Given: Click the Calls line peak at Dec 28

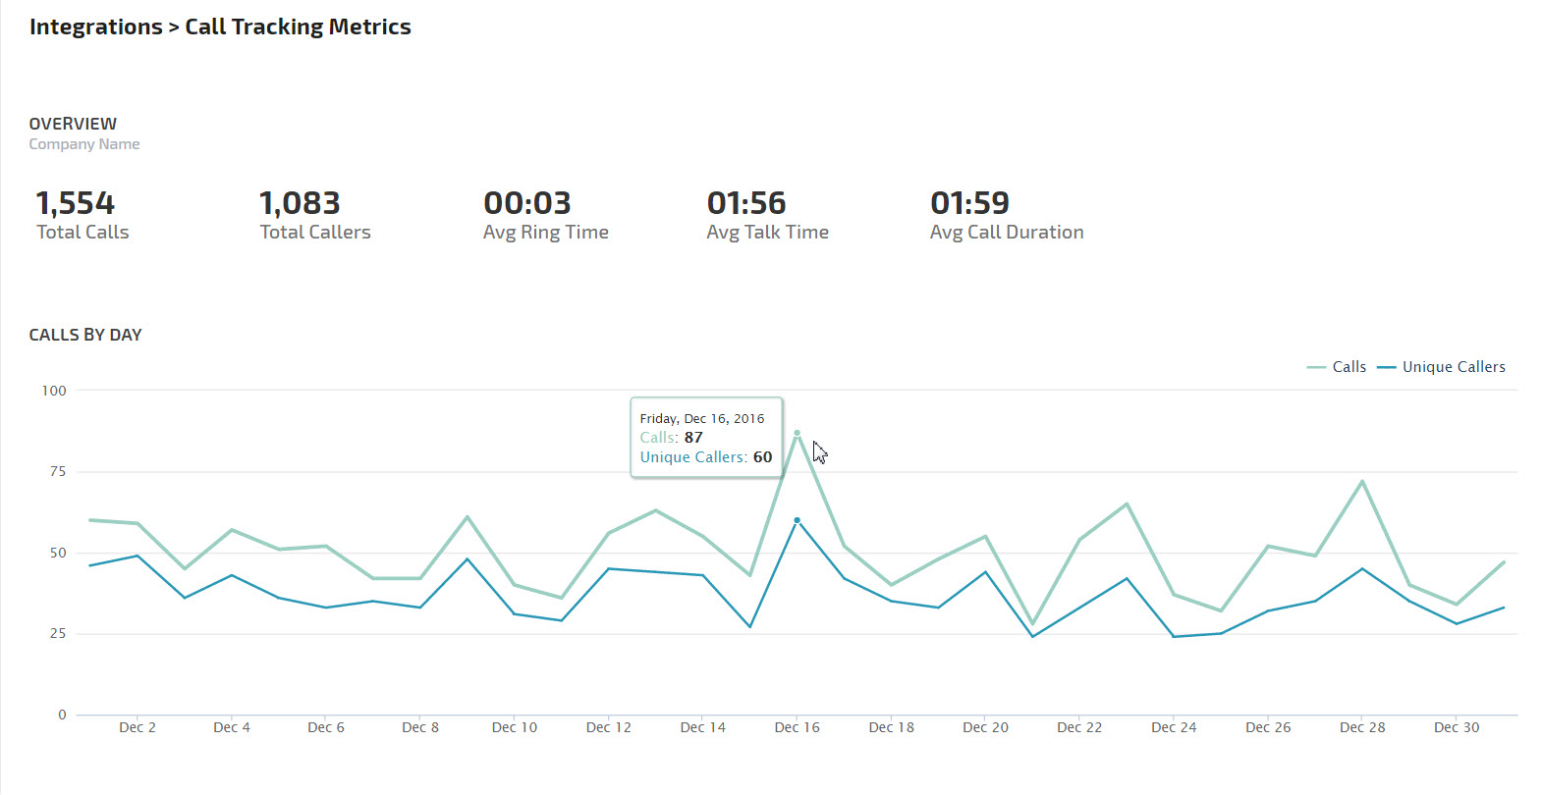Looking at the screenshot, I should [x=1362, y=482].
